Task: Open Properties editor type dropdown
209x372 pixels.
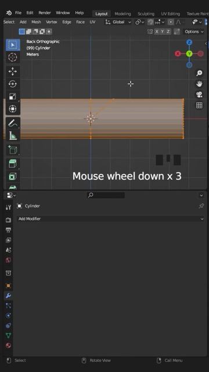Action: tap(11, 195)
